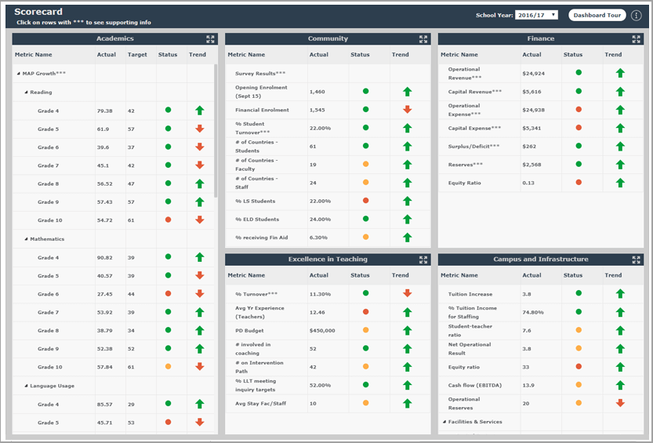653x443 pixels.
Task: Select the % LLT meeting inquiry targets row
Action: tap(328, 385)
